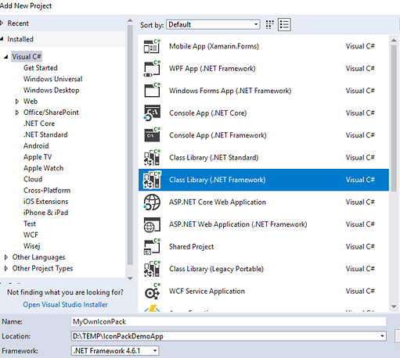
Task: Select the .NET Standard category
Action: pos(45,134)
